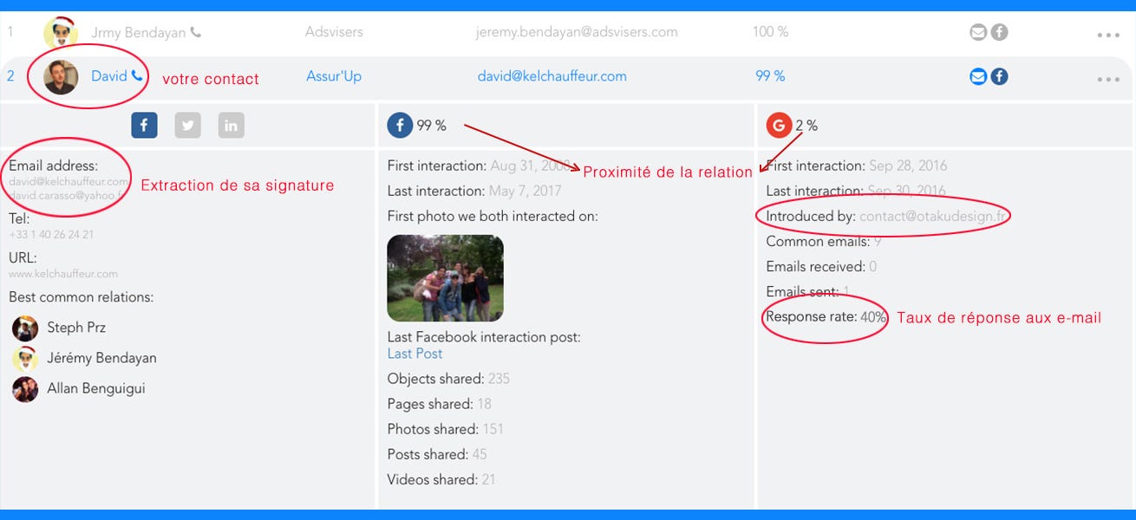
Task: Click the email icon in Jrmy Bendayan row
Action: [978, 33]
